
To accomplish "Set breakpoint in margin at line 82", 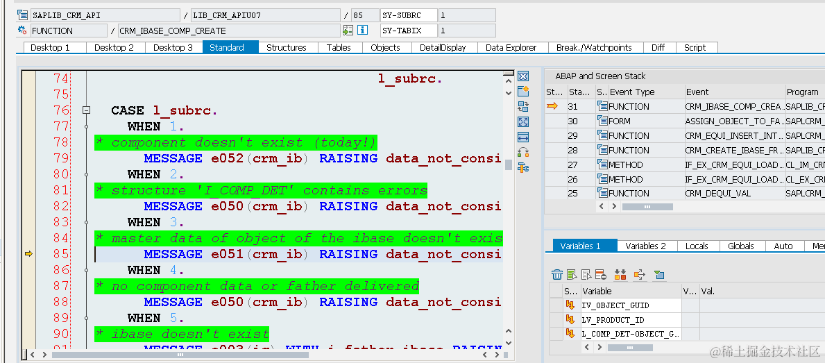I will [x=28, y=206].
